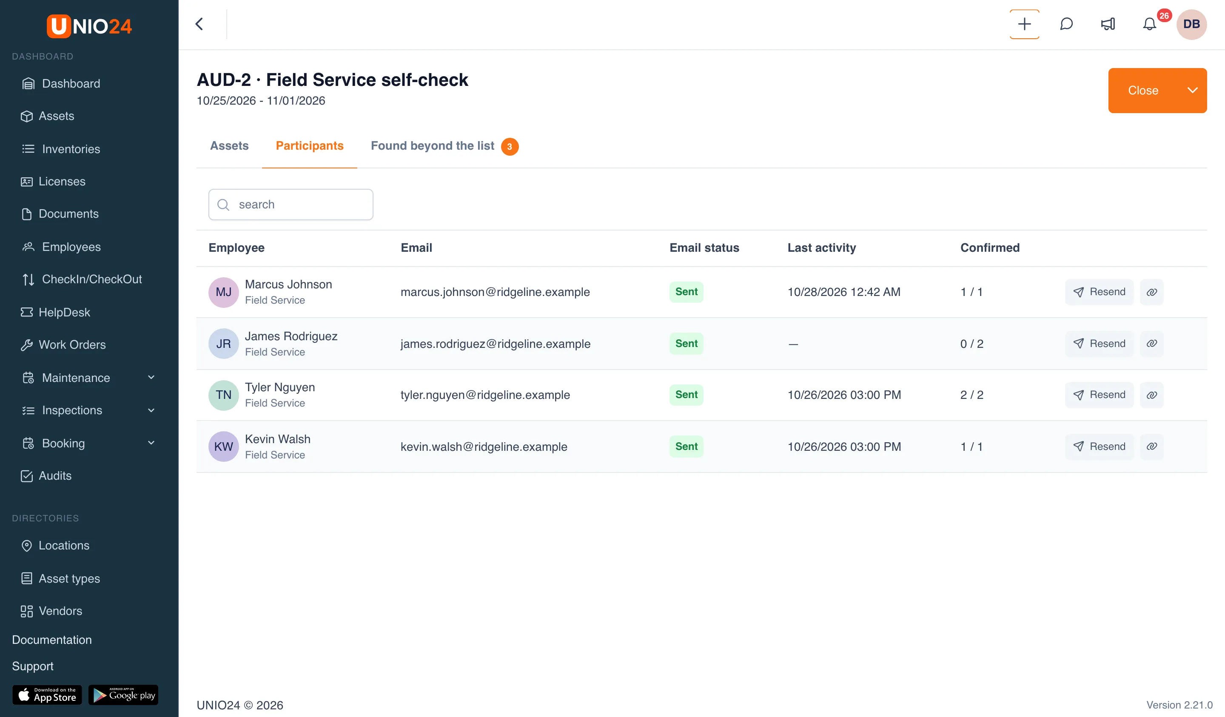
Task: Focus the participants search field
Action: [291, 205]
